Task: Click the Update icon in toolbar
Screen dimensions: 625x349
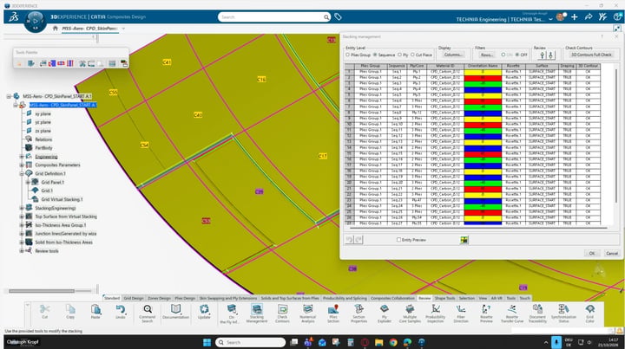Action: click(204, 309)
